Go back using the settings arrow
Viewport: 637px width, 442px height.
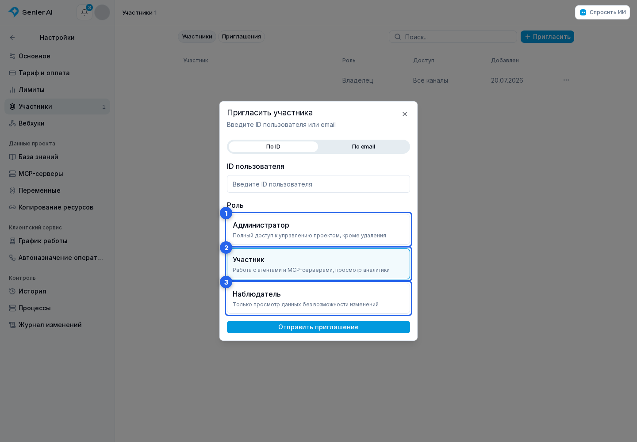pos(12,38)
